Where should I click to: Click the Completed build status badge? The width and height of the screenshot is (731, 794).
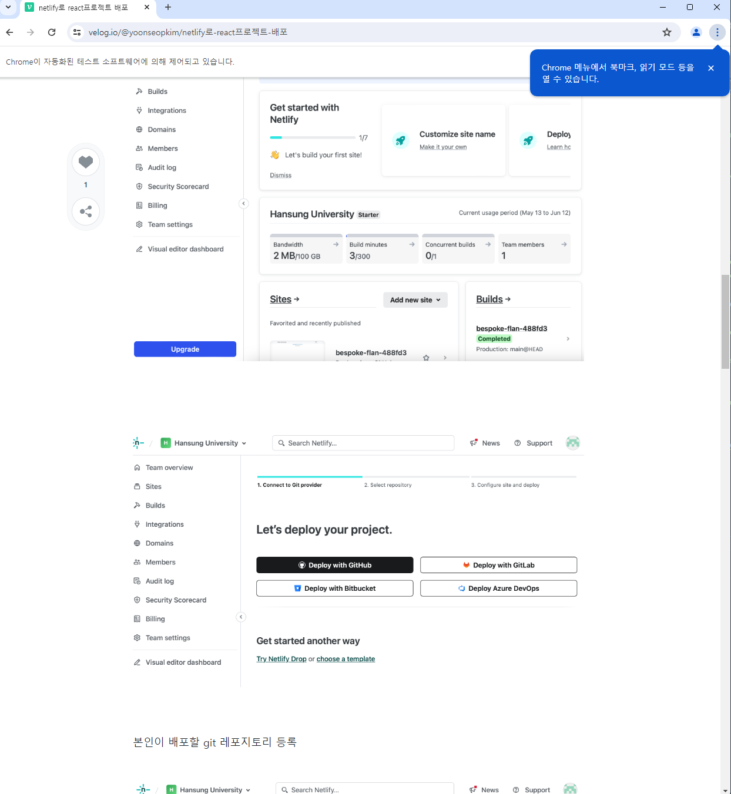coord(494,339)
